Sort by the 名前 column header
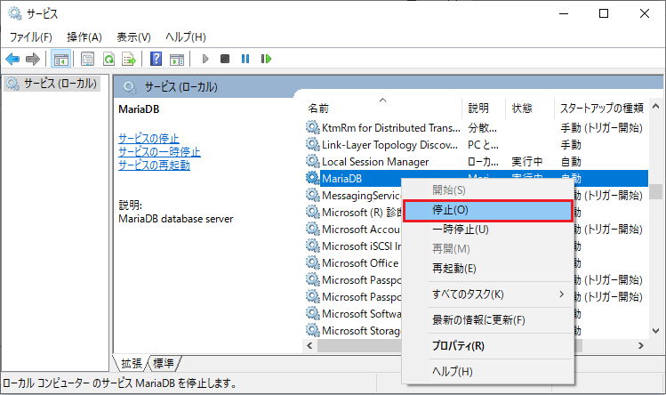Viewport: 666px width, 395px height. coord(318,109)
